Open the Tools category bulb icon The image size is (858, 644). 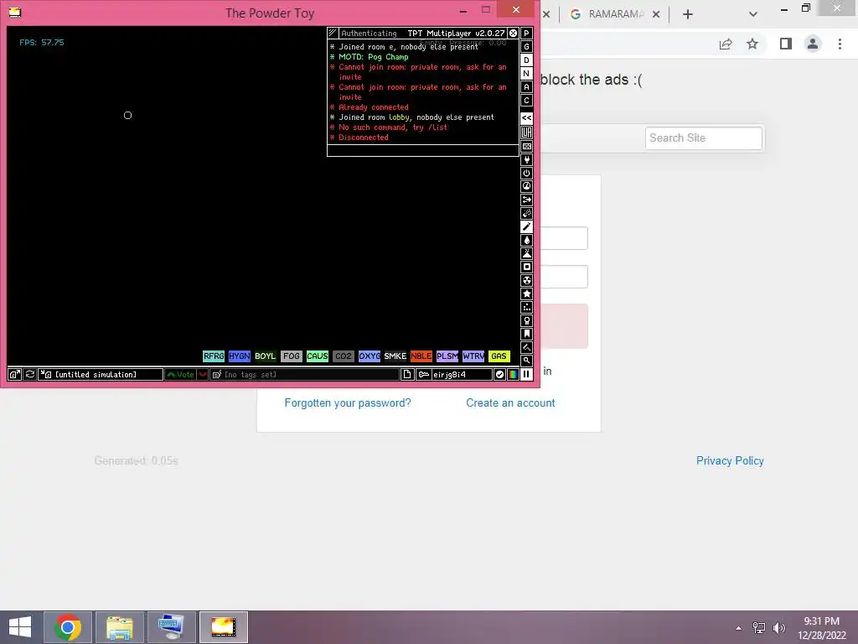pos(526,321)
